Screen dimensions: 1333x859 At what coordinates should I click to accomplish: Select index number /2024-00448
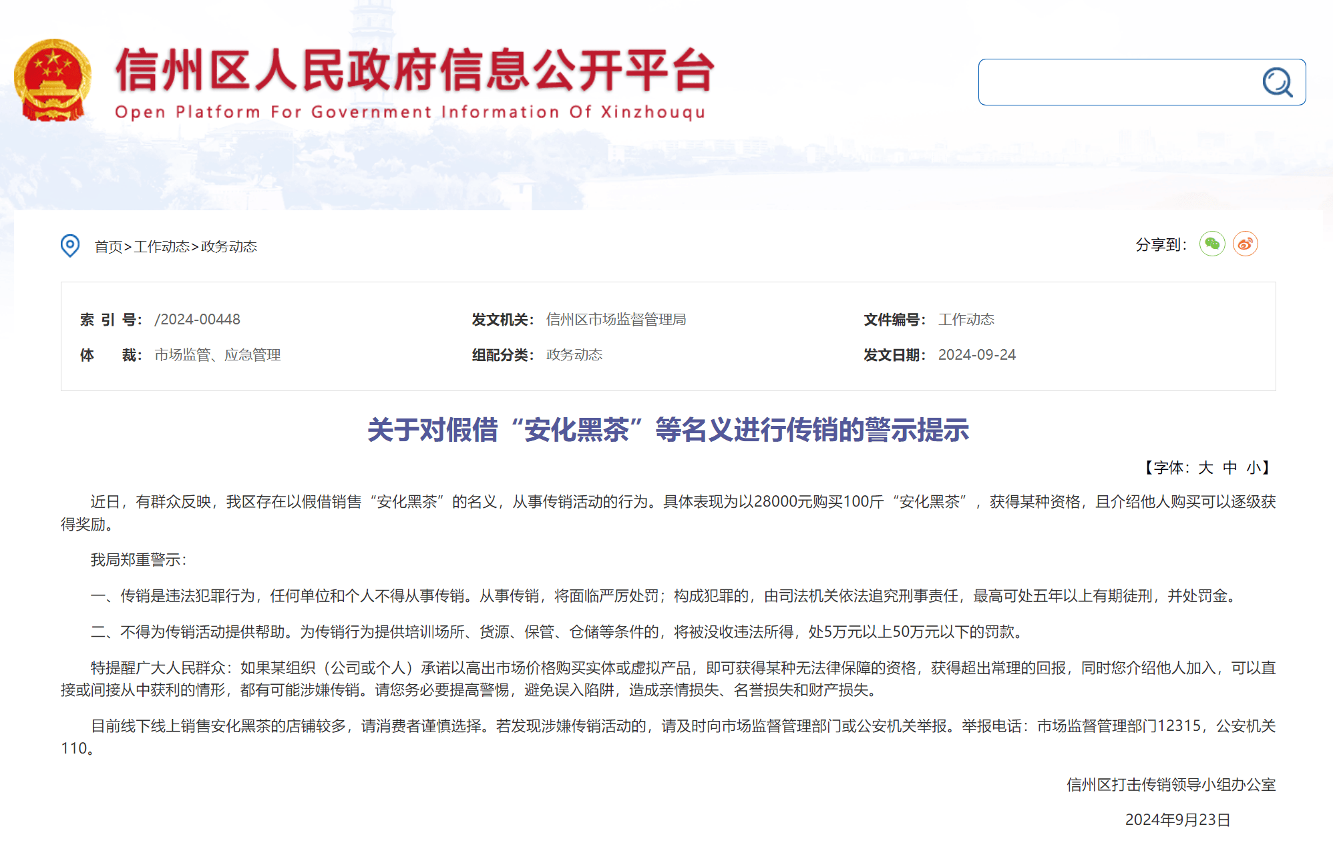(198, 319)
